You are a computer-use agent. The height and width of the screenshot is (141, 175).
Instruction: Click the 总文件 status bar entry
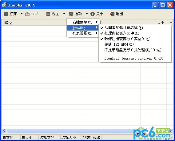point(10,137)
